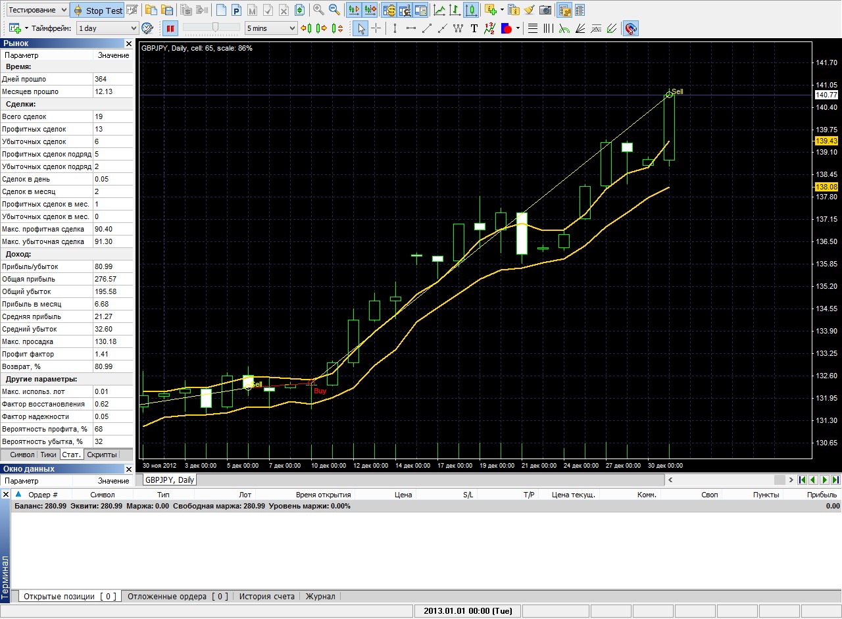Click the zoom out magnifier icon
This screenshot has width=842, height=619.
[334, 10]
